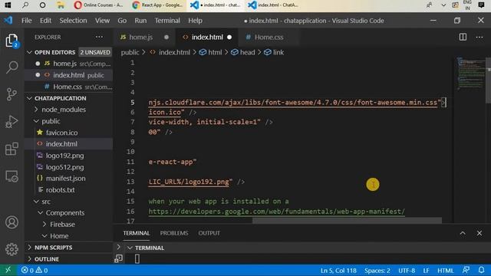
Task: Open the Help menu
Action: coord(195,21)
